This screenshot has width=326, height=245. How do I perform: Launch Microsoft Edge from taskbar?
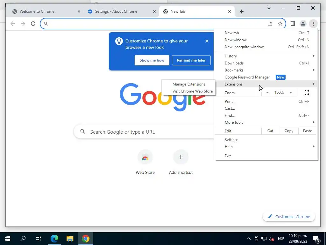[x=54, y=239]
